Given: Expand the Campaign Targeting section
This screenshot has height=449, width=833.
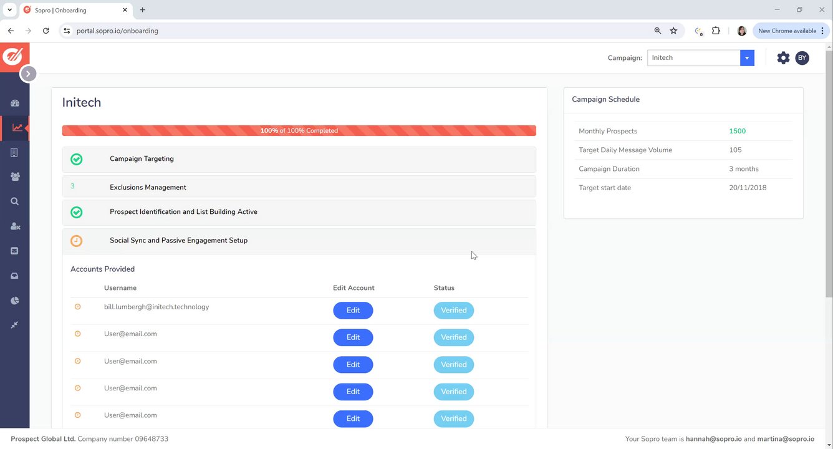Looking at the screenshot, I should 299,160.
